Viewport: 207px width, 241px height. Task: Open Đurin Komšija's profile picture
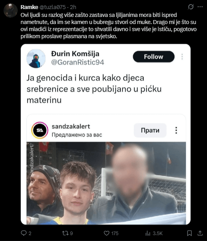[x=36, y=59]
